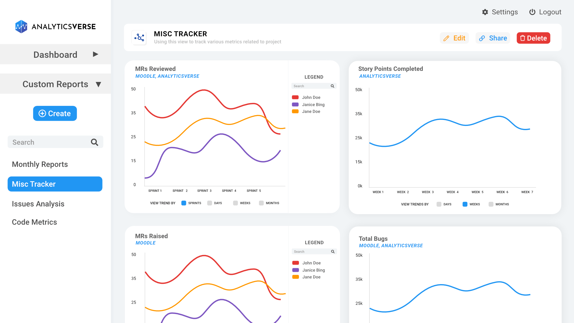Switch to Code Metrics report

pos(34,222)
